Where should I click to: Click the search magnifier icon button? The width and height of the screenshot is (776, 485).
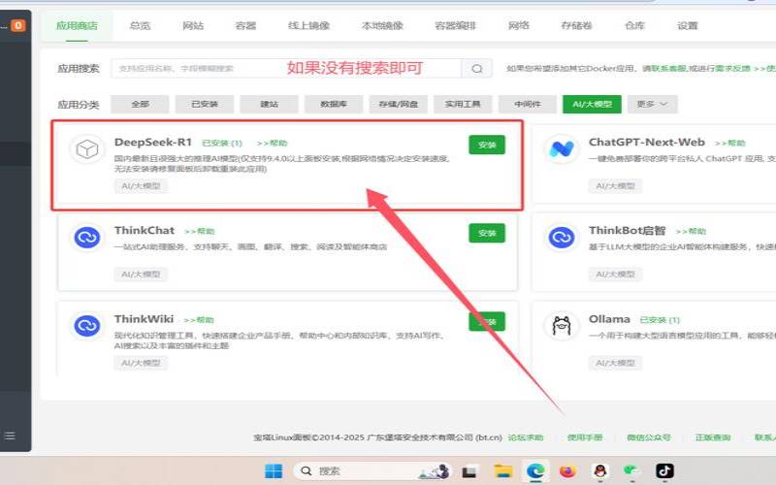476,69
